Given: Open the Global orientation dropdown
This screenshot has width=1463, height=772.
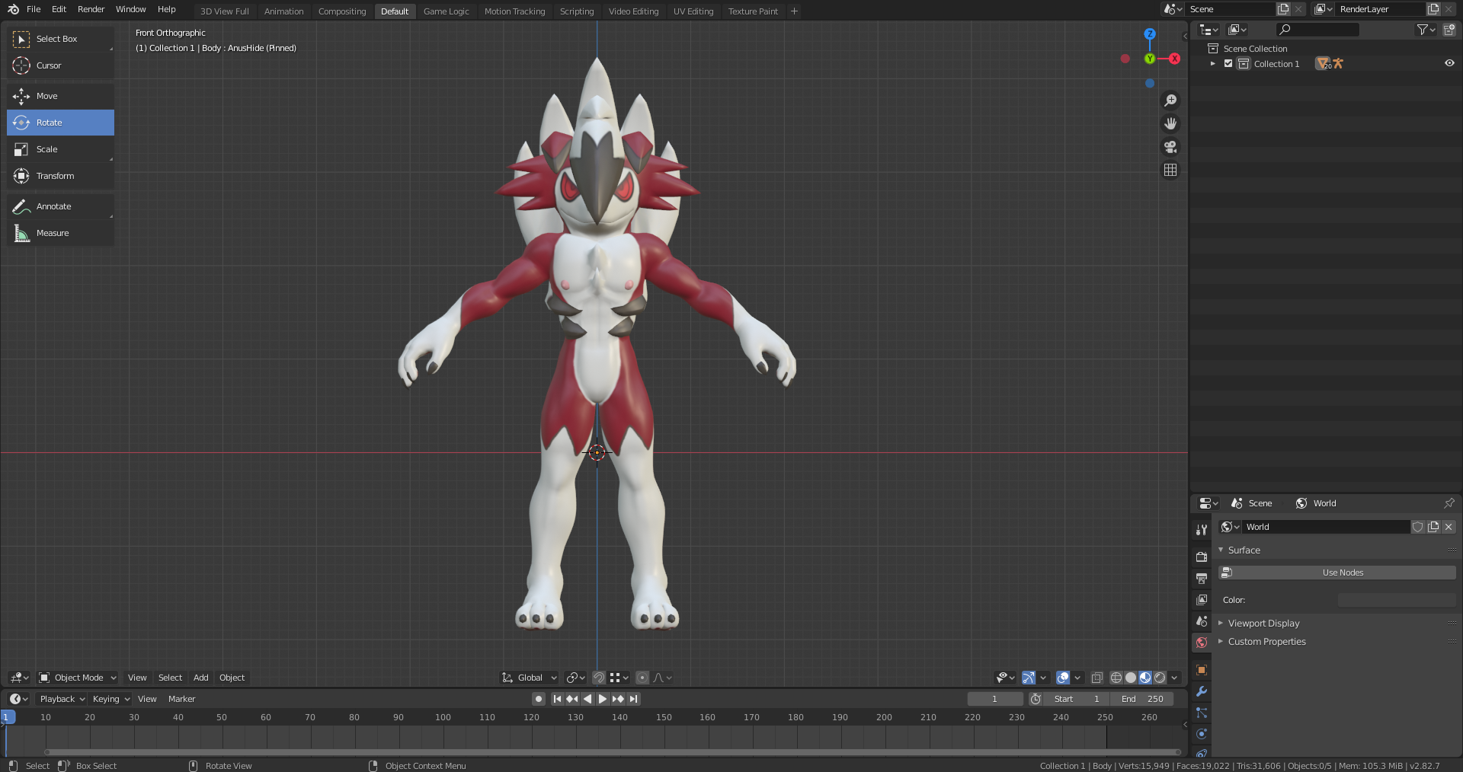Looking at the screenshot, I should point(530,678).
